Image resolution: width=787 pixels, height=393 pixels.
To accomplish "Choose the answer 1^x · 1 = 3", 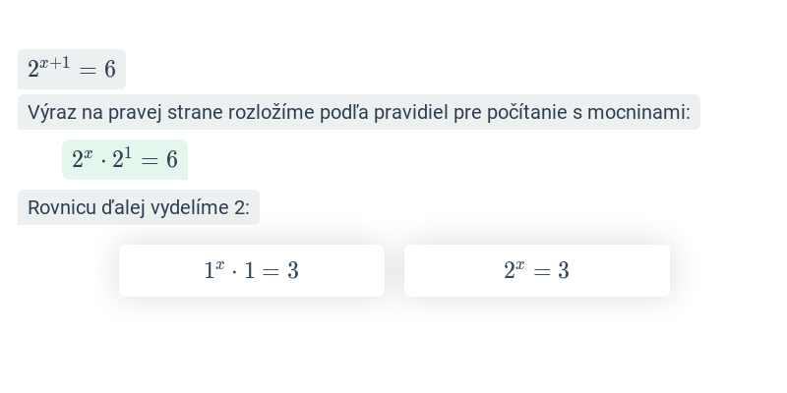I will (x=252, y=271).
